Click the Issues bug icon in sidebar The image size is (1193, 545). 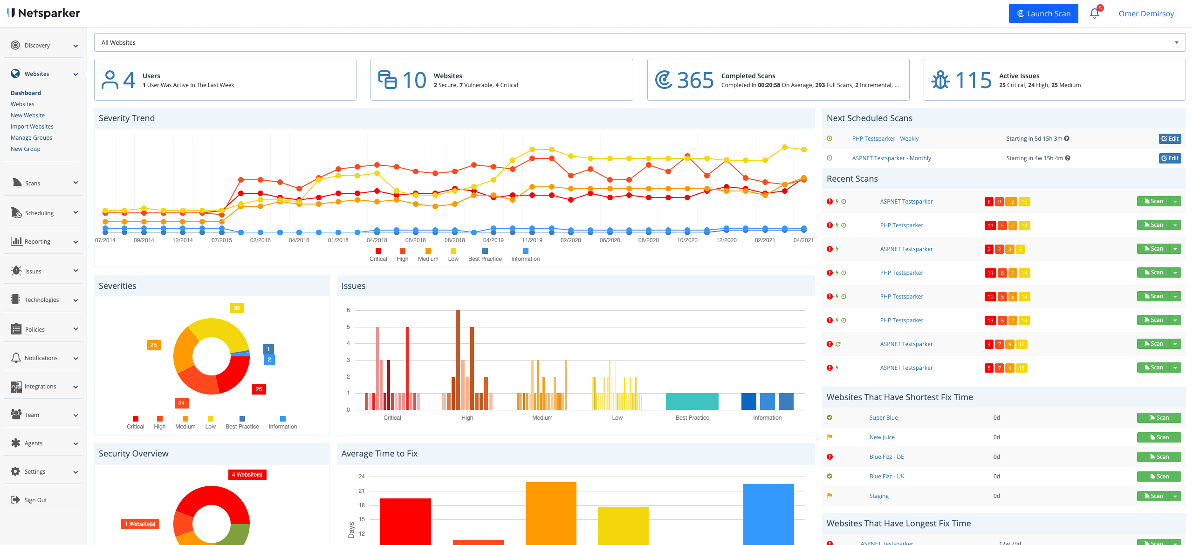[x=16, y=271]
